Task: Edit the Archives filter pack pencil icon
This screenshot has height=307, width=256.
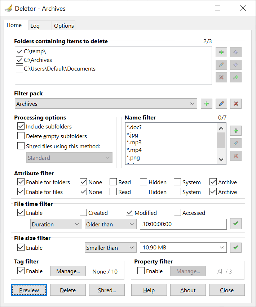Action: [221, 104]
